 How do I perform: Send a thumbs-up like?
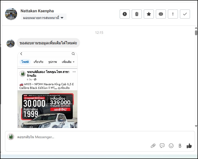click(x=189, y=146)
